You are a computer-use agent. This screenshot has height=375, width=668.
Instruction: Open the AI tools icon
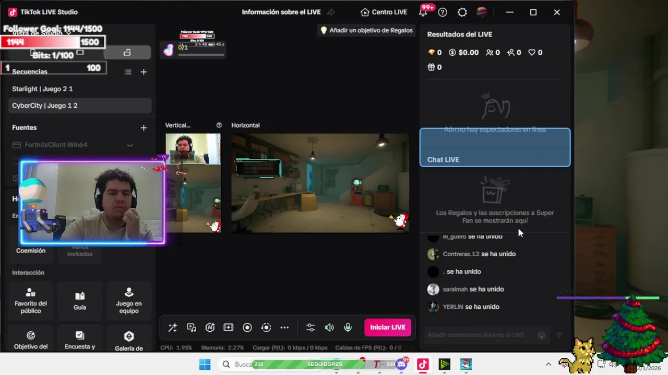[x=210, y=328]
